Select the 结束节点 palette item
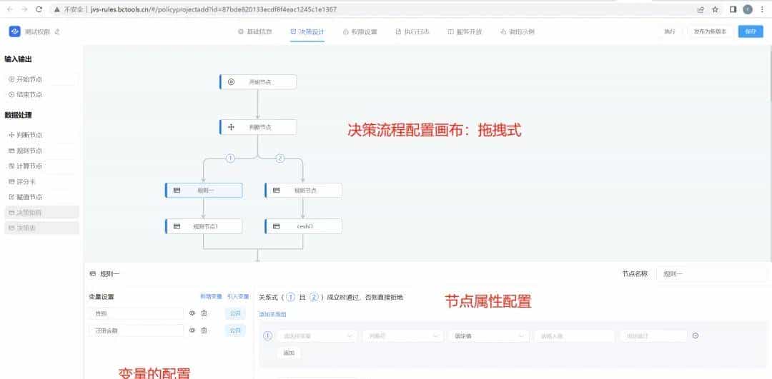The width and height of the screenshot is (772, 379). [42, 94]
